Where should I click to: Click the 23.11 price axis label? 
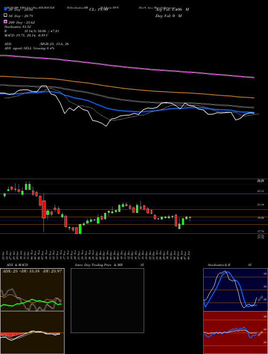tap(260, 191)
